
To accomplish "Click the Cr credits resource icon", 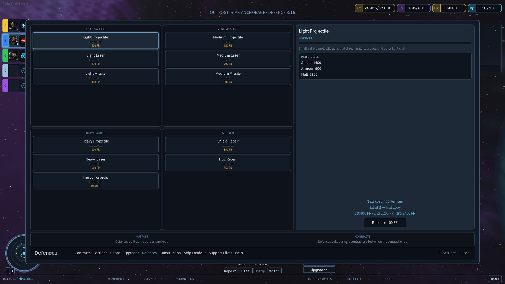I will pos(436,8).
